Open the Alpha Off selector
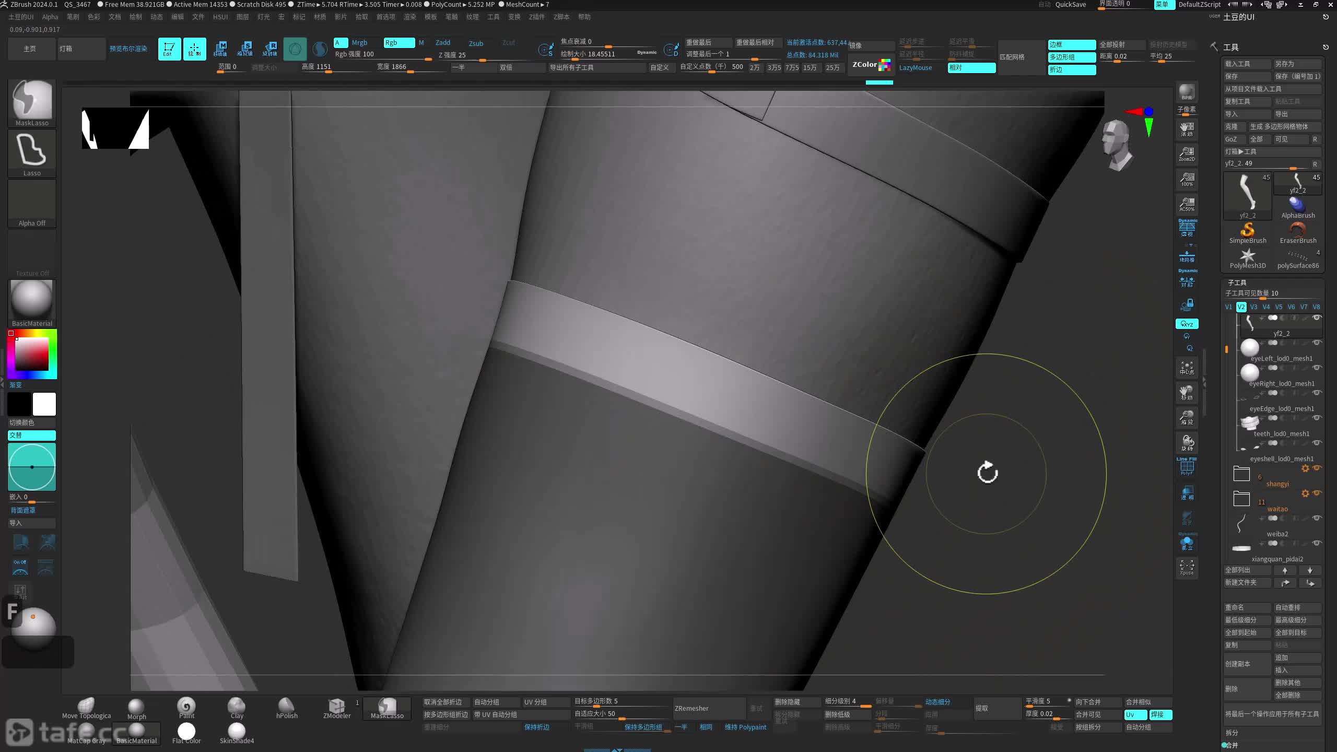Image resolution: width=1337 pixels, height=752 pixels. pos(32,203)
